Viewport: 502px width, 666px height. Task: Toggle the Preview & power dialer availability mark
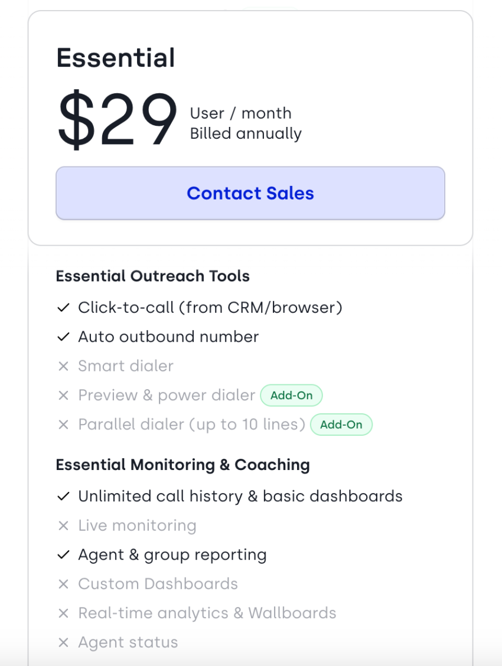tap(63, 395)
